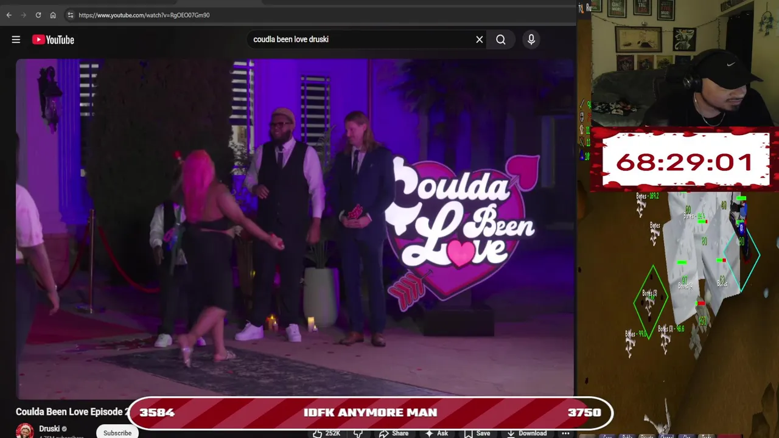Go to YouTube home via logo
Image resolution: width=779 pixels, height=438 pixels.
click(53, 40)
